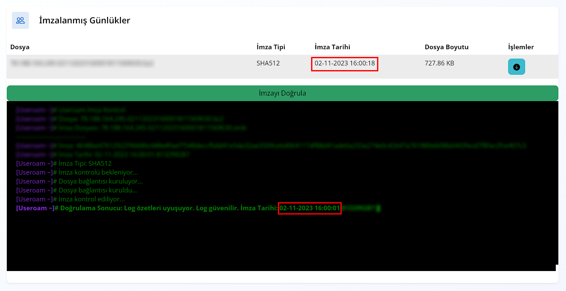
Task: Select the 727.86 KB file size cell
Action: (439, 63)
